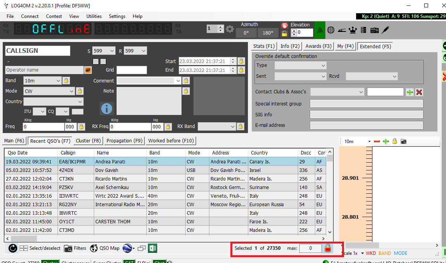Screen dimensions: 446x263
Task: Click the server stack icon
Action: [x=363, y=30]
